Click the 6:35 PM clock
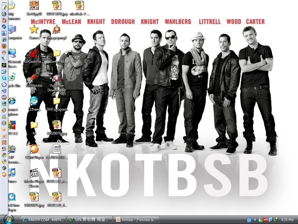This screenshot has height=224, width=298. pyautogui.click(x=287, y=220)
